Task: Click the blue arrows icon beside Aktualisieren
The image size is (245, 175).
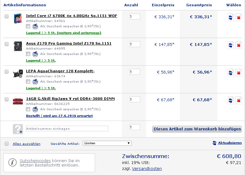Action: tap(215, 143)
